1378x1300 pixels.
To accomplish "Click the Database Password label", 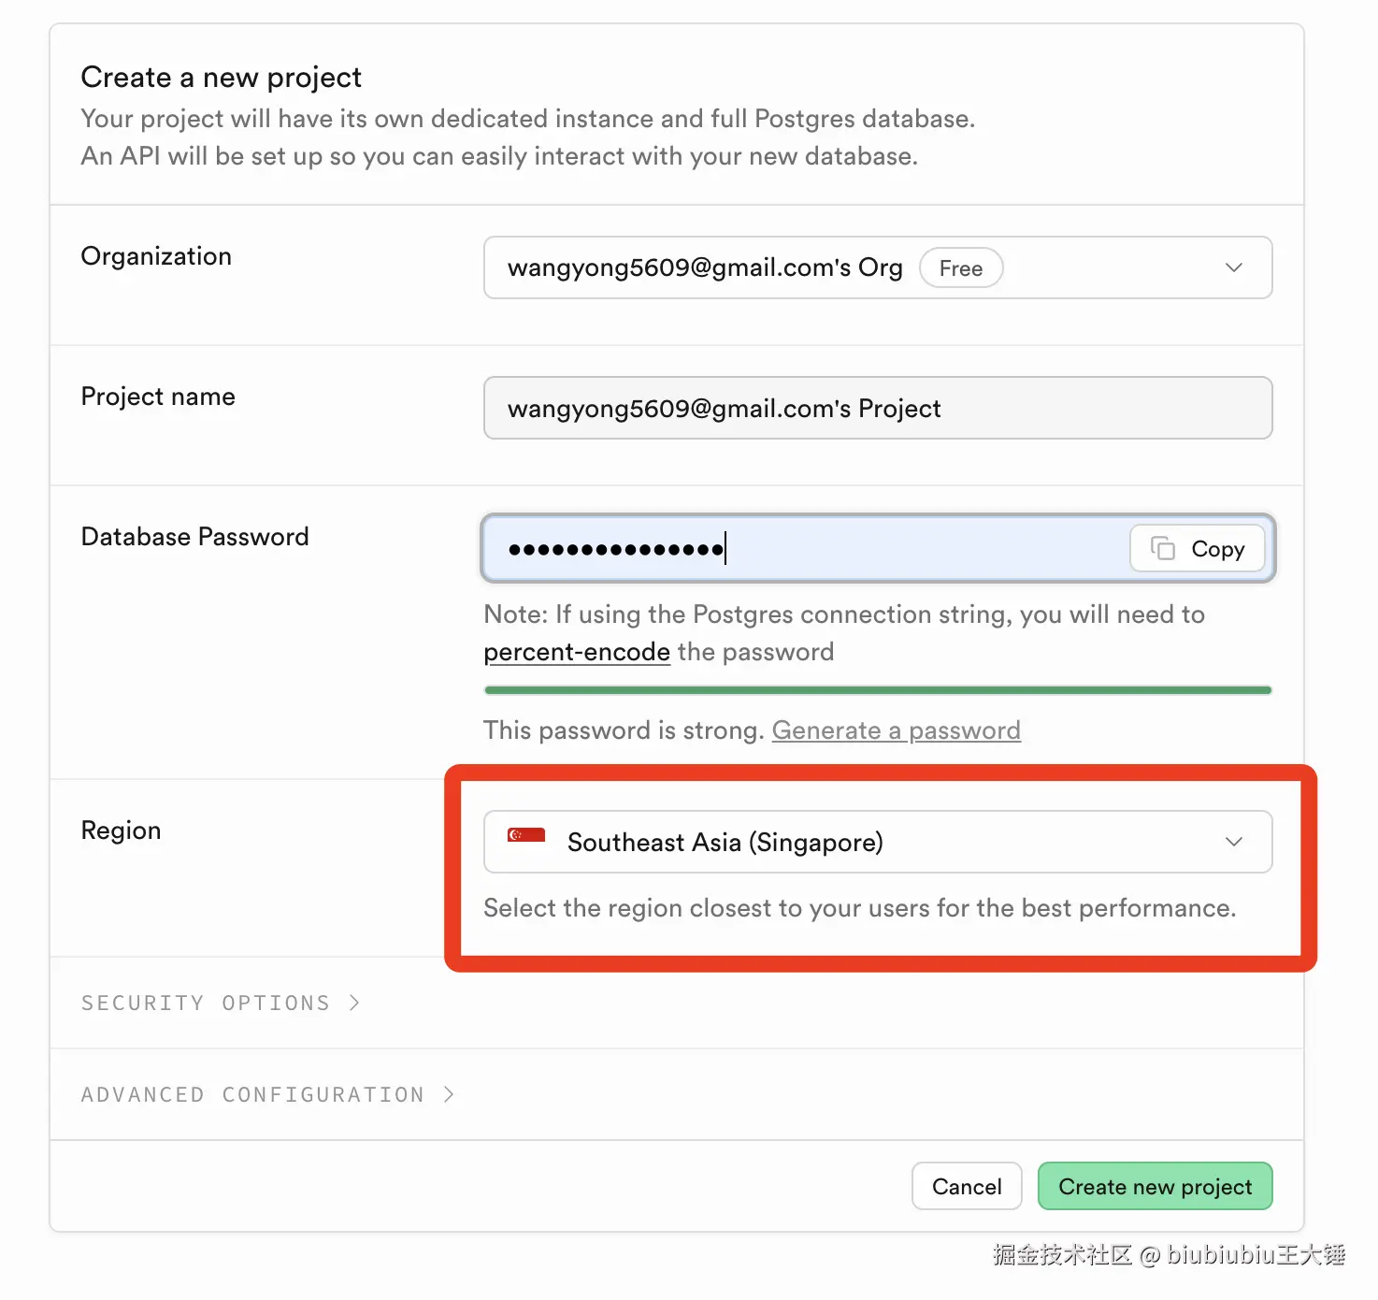I will (194, 537).
